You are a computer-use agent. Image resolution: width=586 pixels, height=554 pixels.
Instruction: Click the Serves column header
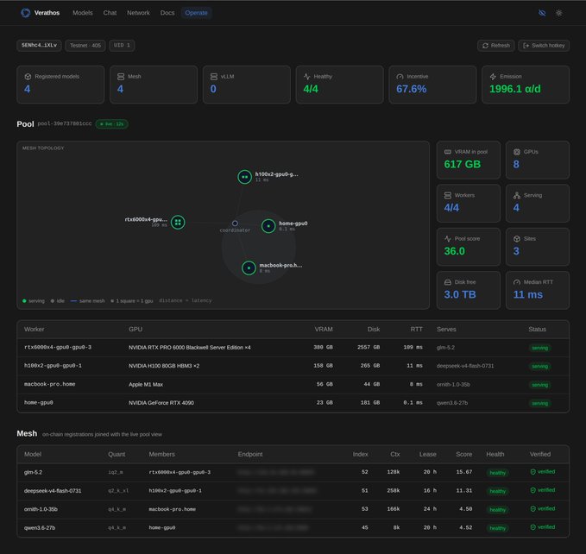[446, 329]
